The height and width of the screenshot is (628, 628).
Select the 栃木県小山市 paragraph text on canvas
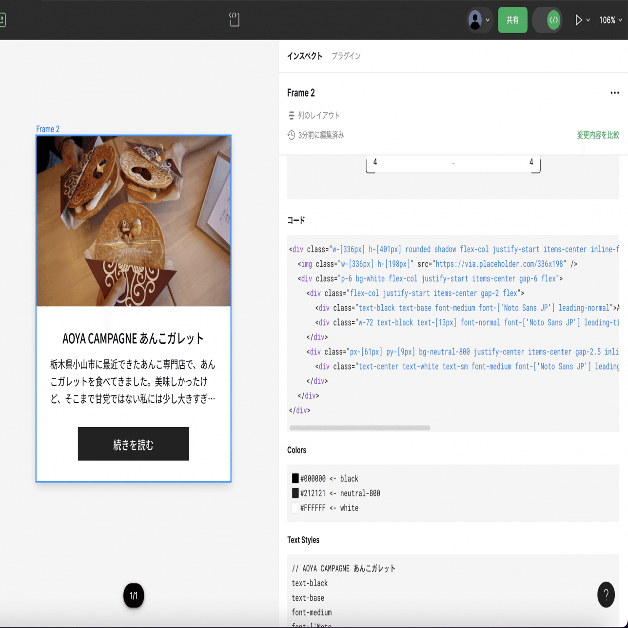133,382
